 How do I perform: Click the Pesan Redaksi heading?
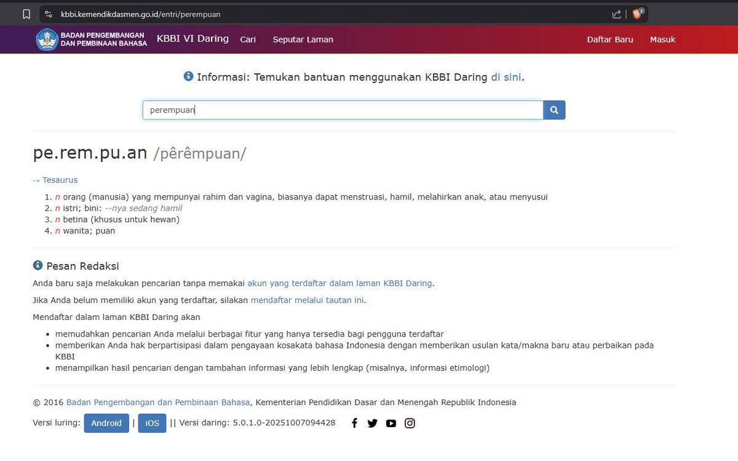click(83, 266)
